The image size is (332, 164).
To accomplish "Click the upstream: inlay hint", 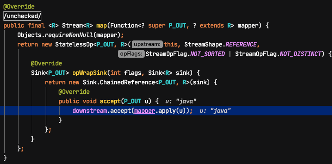I will pyautogui.click(x=147, y=45).
